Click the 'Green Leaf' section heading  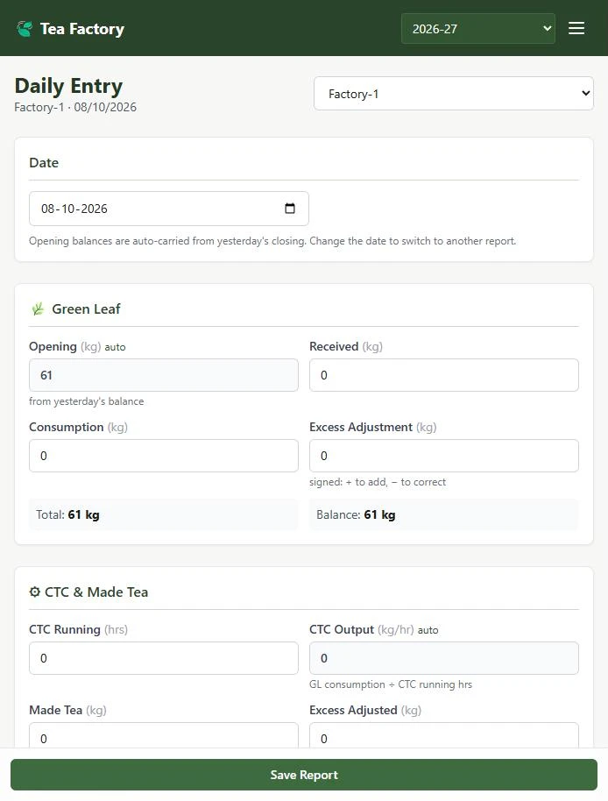86,308
